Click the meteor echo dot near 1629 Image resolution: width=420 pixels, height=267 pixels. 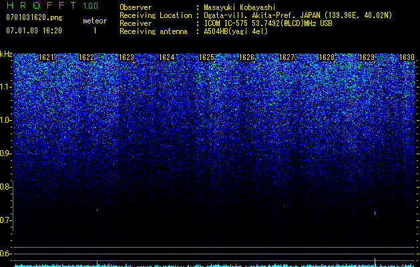(375, 213)
